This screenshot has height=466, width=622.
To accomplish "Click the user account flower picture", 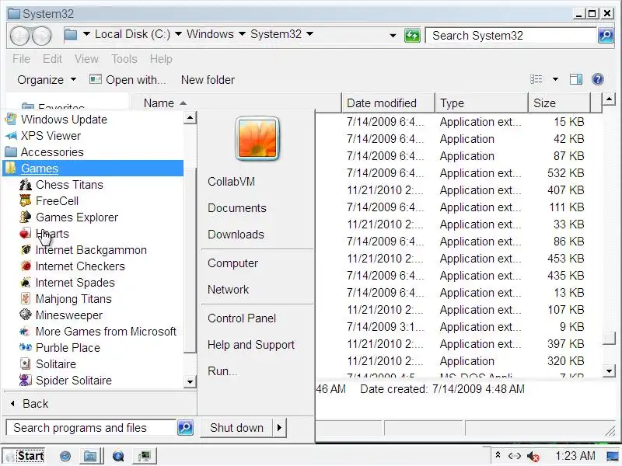I will pos(257,138).
